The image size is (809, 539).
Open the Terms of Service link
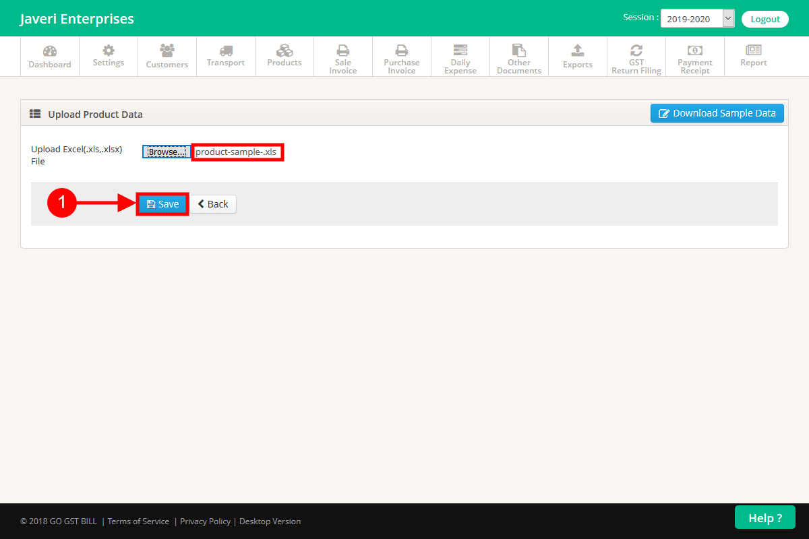click(139, 521)
